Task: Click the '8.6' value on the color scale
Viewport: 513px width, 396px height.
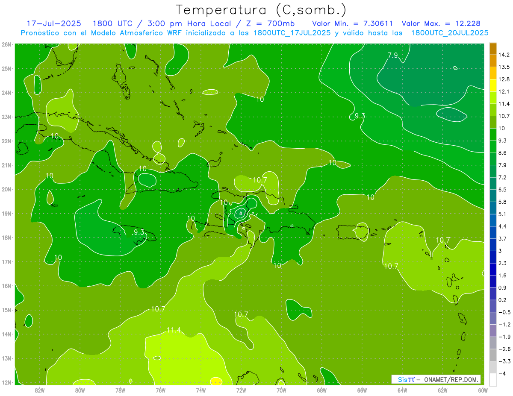Action: tap(502, 153)
